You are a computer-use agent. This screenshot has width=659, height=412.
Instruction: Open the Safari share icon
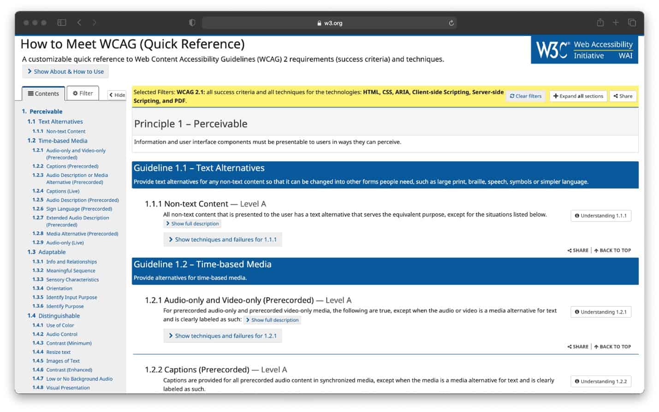pos(600,23)
